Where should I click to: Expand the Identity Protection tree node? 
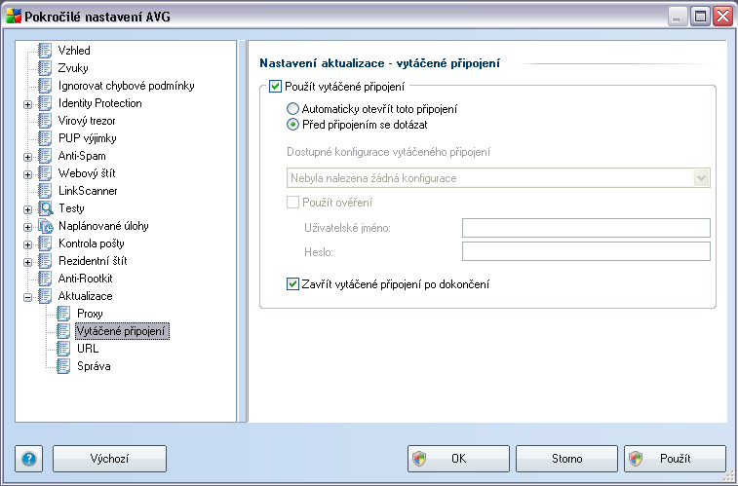pos(27,104)
